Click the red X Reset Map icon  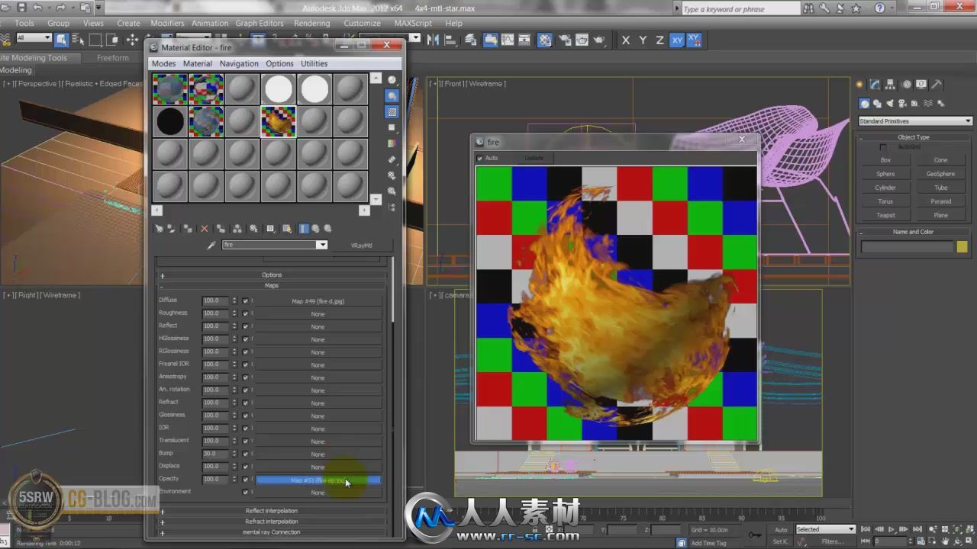(x=204, y=228)
